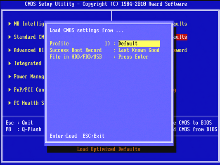Click the ESC:Exit hint in dialog
Image resolution: width=220 pixels, height=165 pixels.
pyautogui.click(x=93, y=136)
